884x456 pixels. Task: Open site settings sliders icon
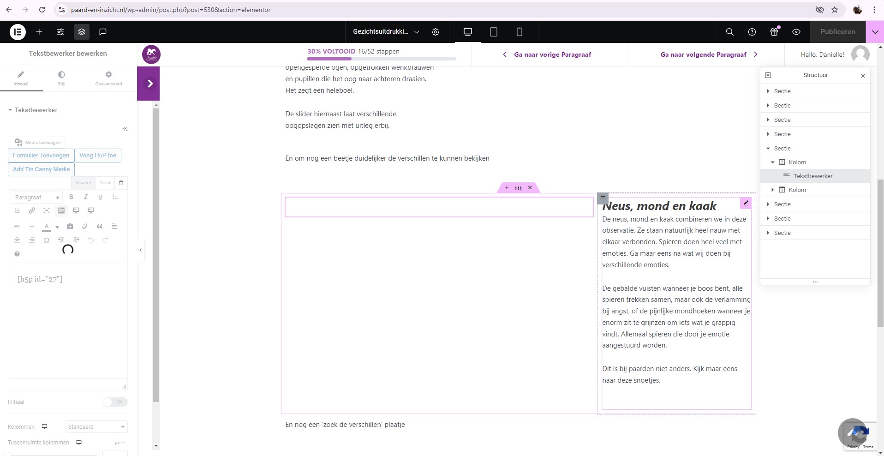(x=60, y=32)
